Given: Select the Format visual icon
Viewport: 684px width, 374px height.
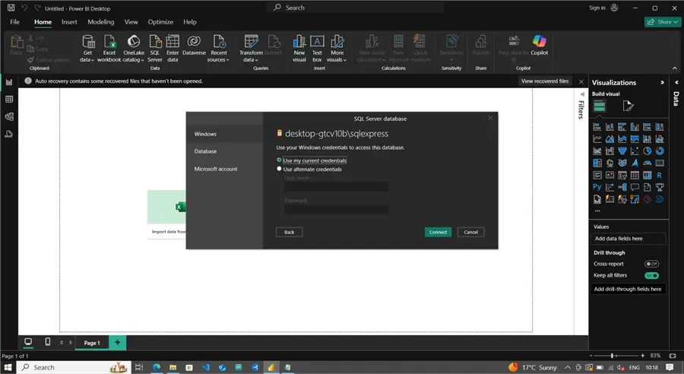Looking at the screenshot, I should pos(628,106).
